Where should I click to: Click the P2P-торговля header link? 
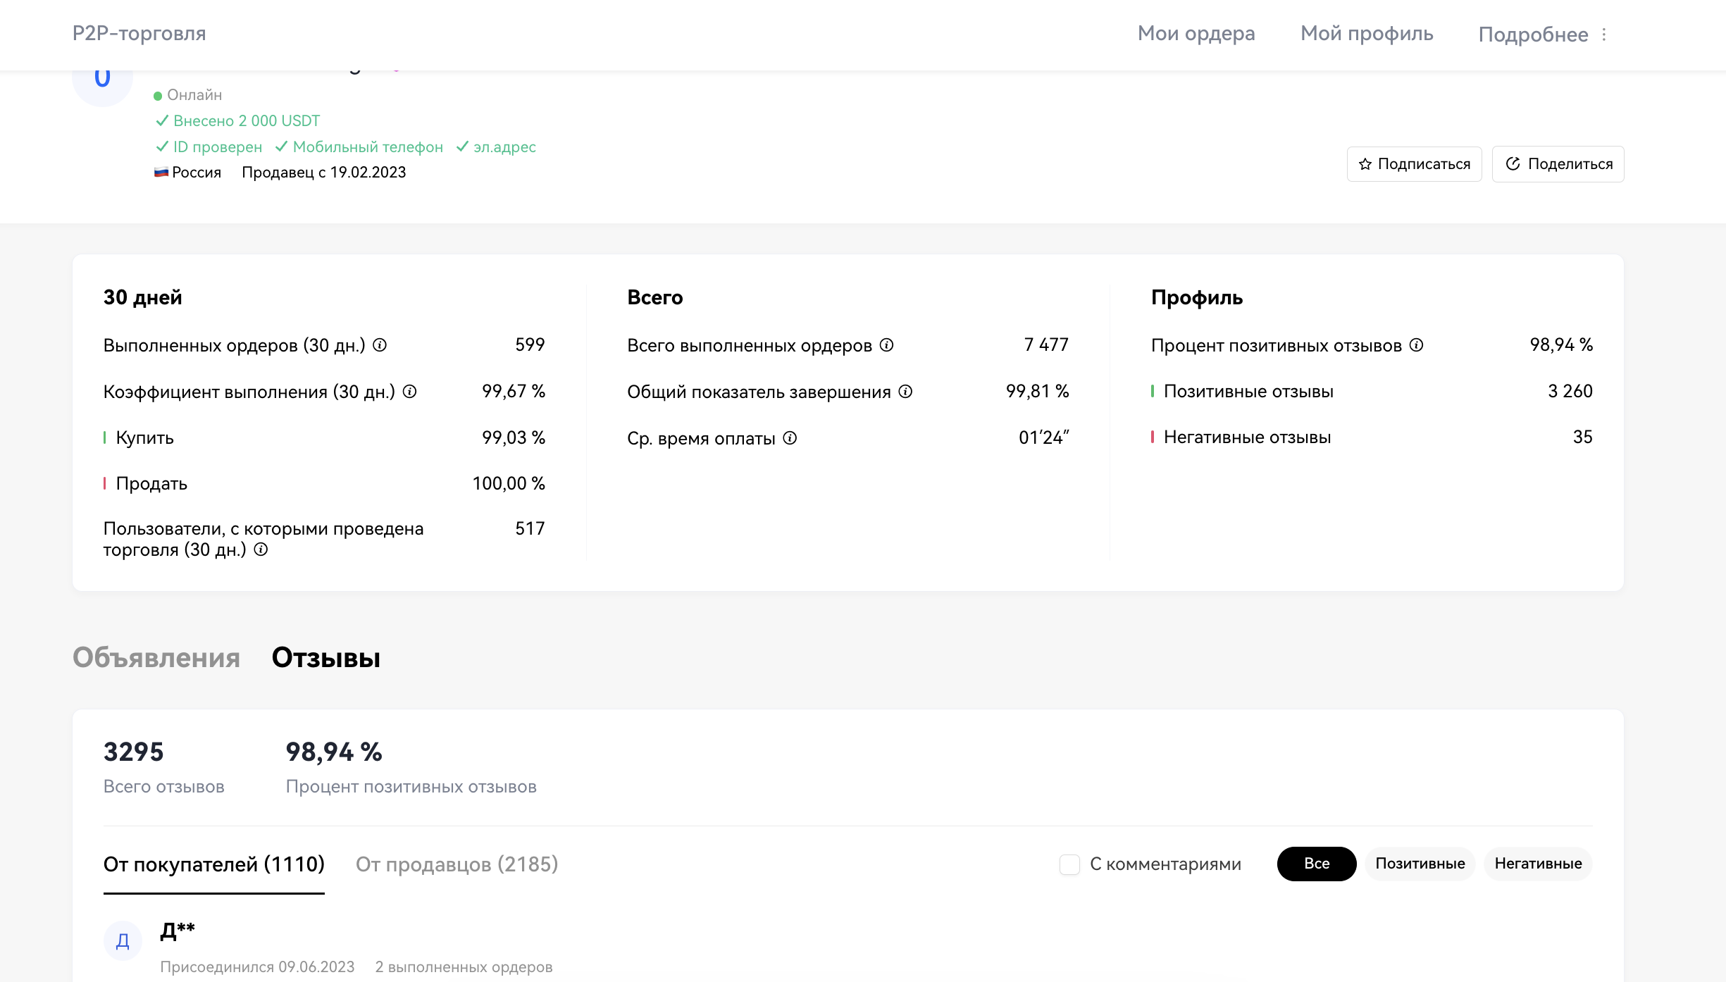(x=139, y=33)
